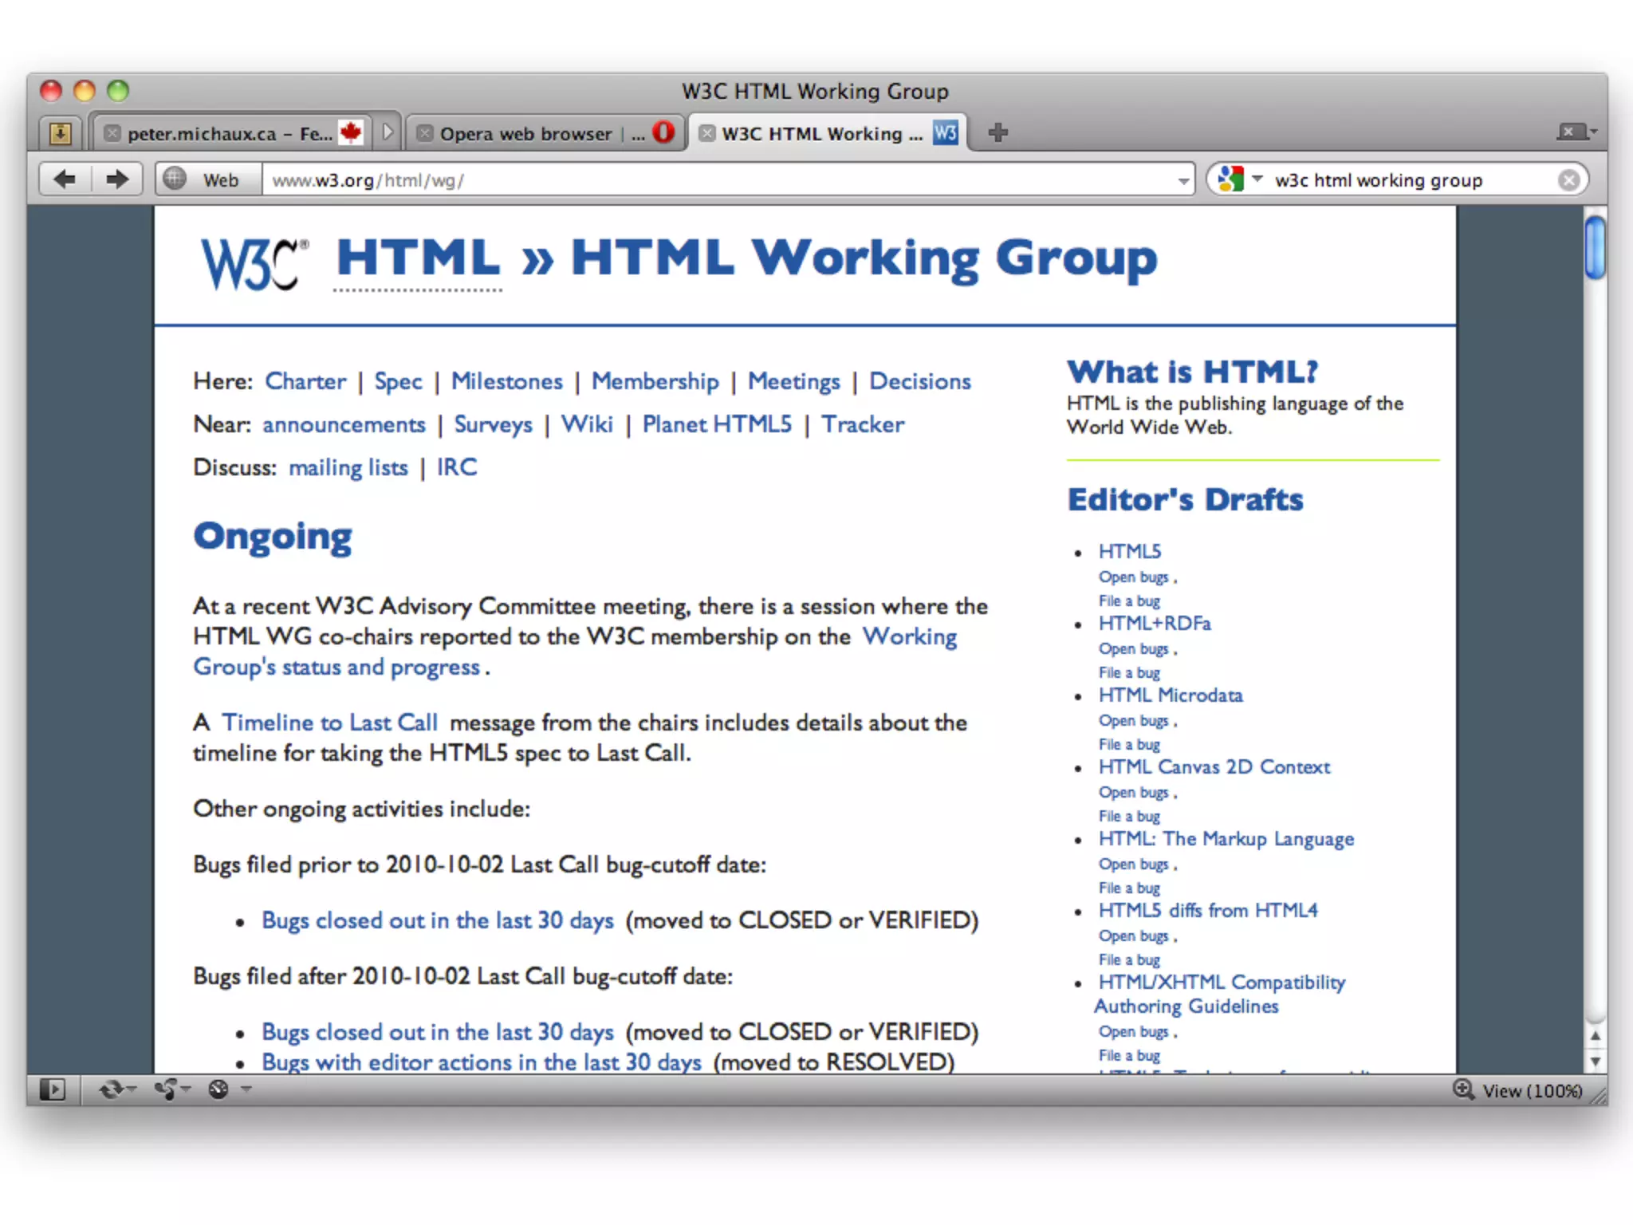Toggle the side panel button
Viewport: 1633px width, 1225px height.
click(x=52, y=1089)
